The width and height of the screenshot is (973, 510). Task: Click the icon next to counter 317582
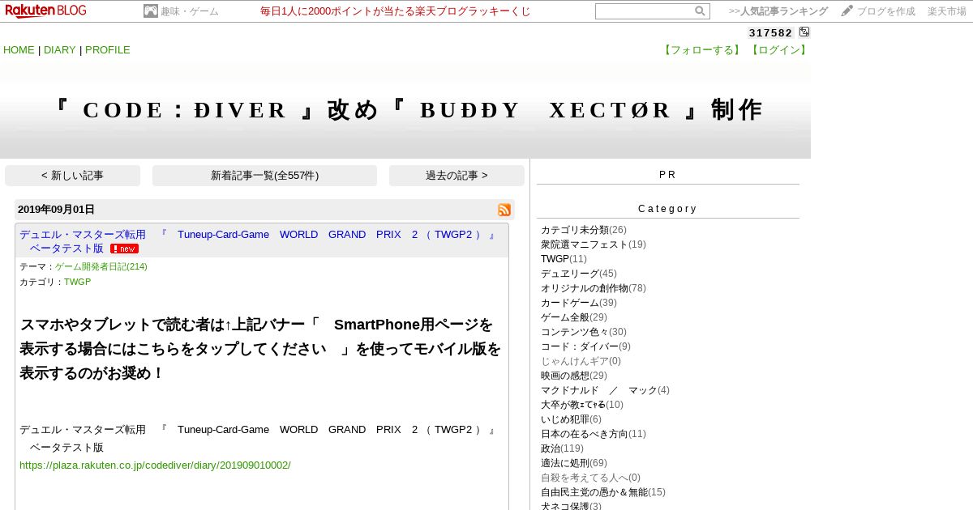point(804,32)
